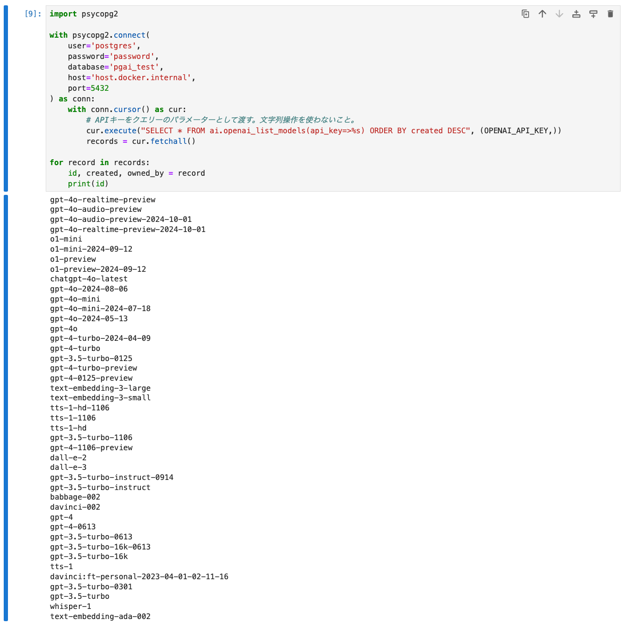Insert a cell above icon
Screen dimensions: 627x627
pyautogui.click(x=576, y=14)
